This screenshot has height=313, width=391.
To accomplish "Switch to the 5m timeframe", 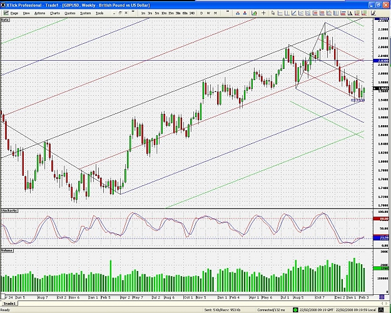I will tap(157, 13).
